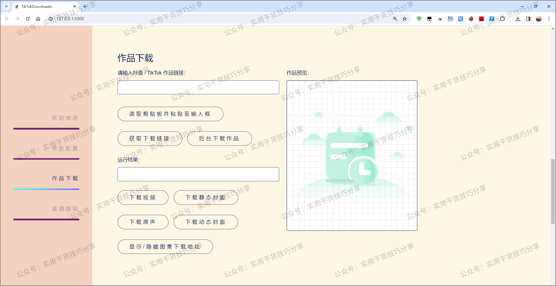This screenshot has height=286, width=556.
Task: Click the red .ICO extension icon
Action: (x=481, y=19)
